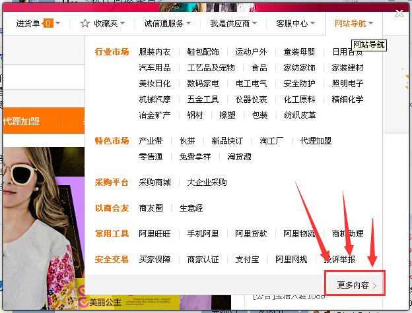Open the 纺织皮革 category
Viewport: 412px width, 313px height.
pyautogui.click(x=300, y=115)
